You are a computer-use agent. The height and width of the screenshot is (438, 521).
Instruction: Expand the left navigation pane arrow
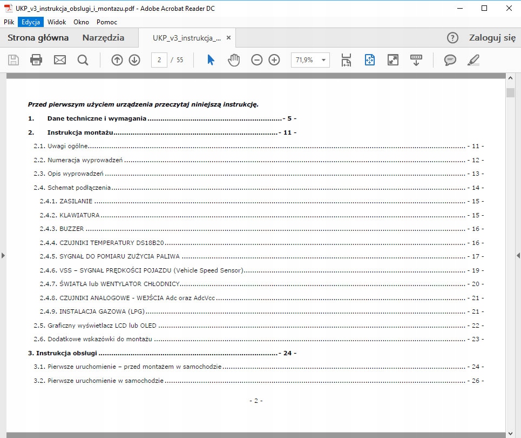3,255
